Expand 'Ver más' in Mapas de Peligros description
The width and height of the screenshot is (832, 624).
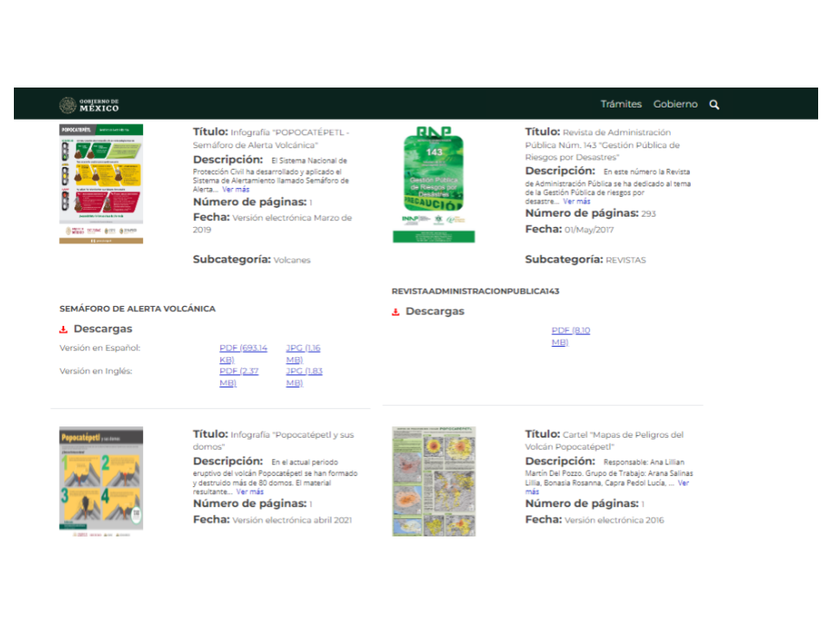(683, 483)
